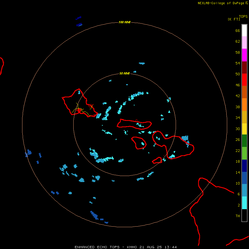Click the dark orange 42 K FT swatch
249x249 pixels.
pos(244,92)
